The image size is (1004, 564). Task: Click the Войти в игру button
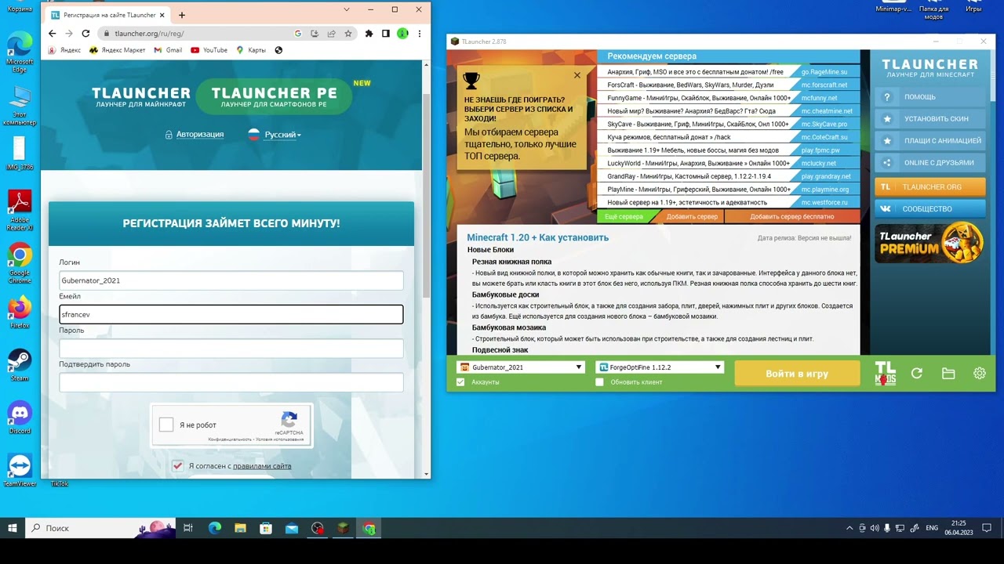click(797, 374)
